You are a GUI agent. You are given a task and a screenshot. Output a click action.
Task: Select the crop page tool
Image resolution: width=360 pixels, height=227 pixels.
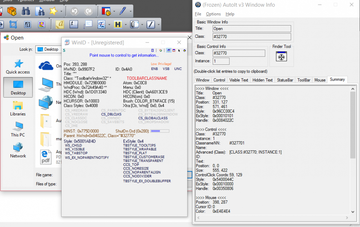[x=13, y=24]
